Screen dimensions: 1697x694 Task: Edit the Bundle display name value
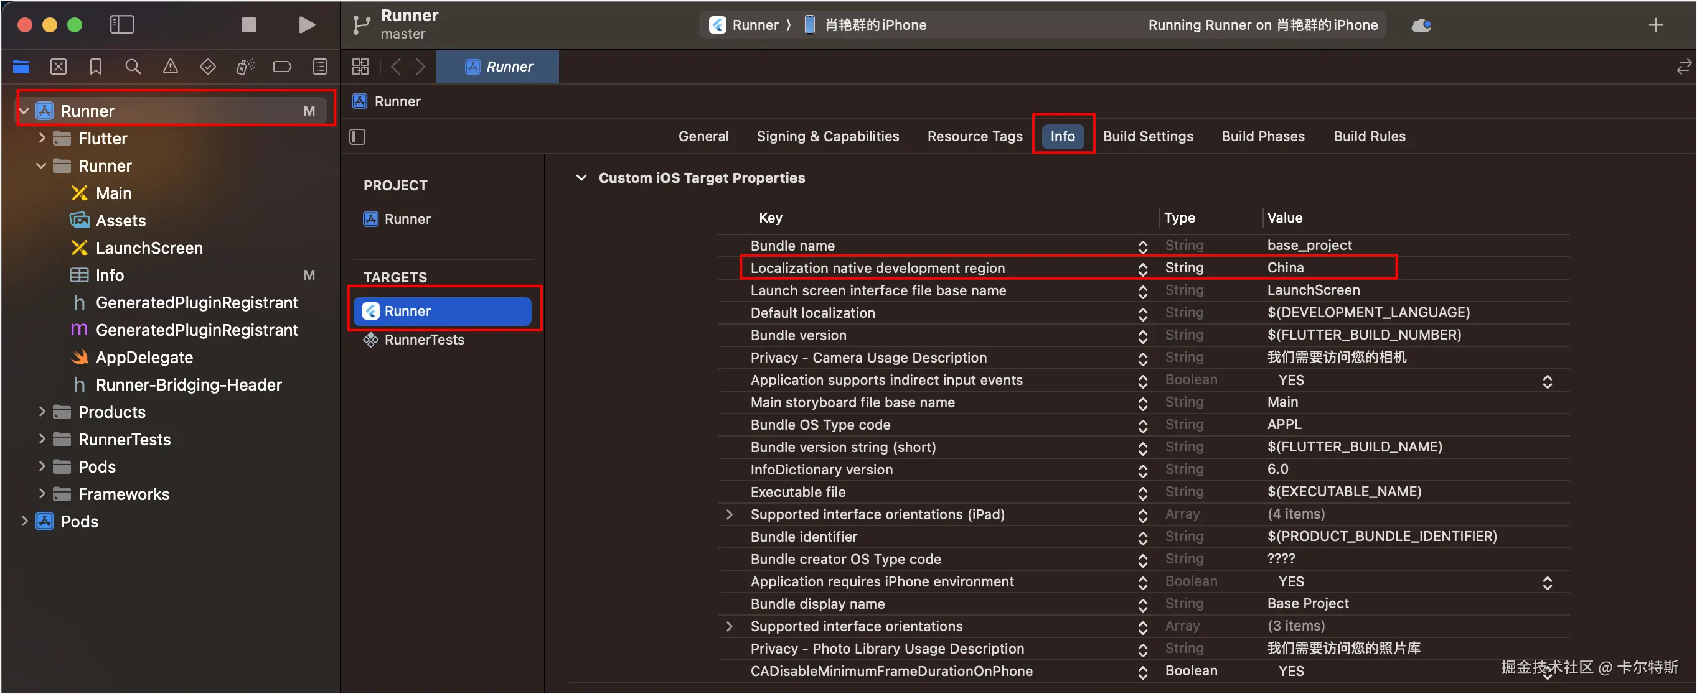[x=1308, y=603]
